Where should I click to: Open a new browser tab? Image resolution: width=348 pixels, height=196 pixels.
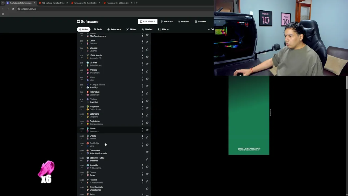tap(136, 3)
